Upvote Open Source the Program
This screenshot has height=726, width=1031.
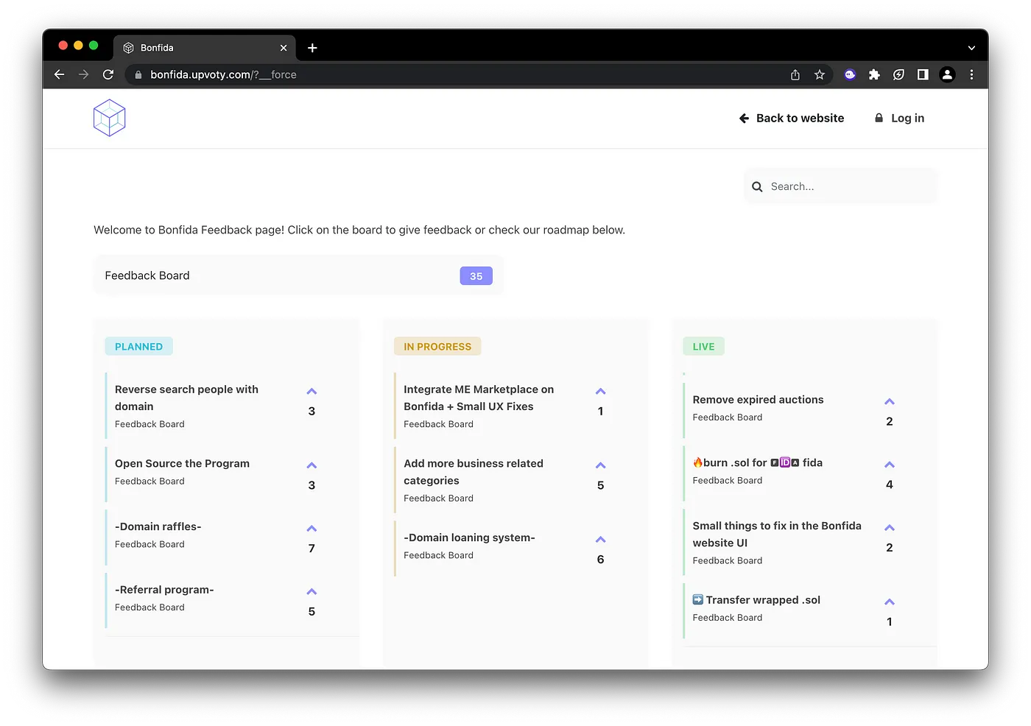(x=312, y=465)
